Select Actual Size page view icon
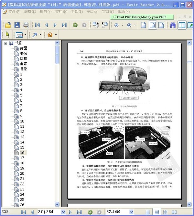This screenshot has height=216, width=194. pos(143,25)
